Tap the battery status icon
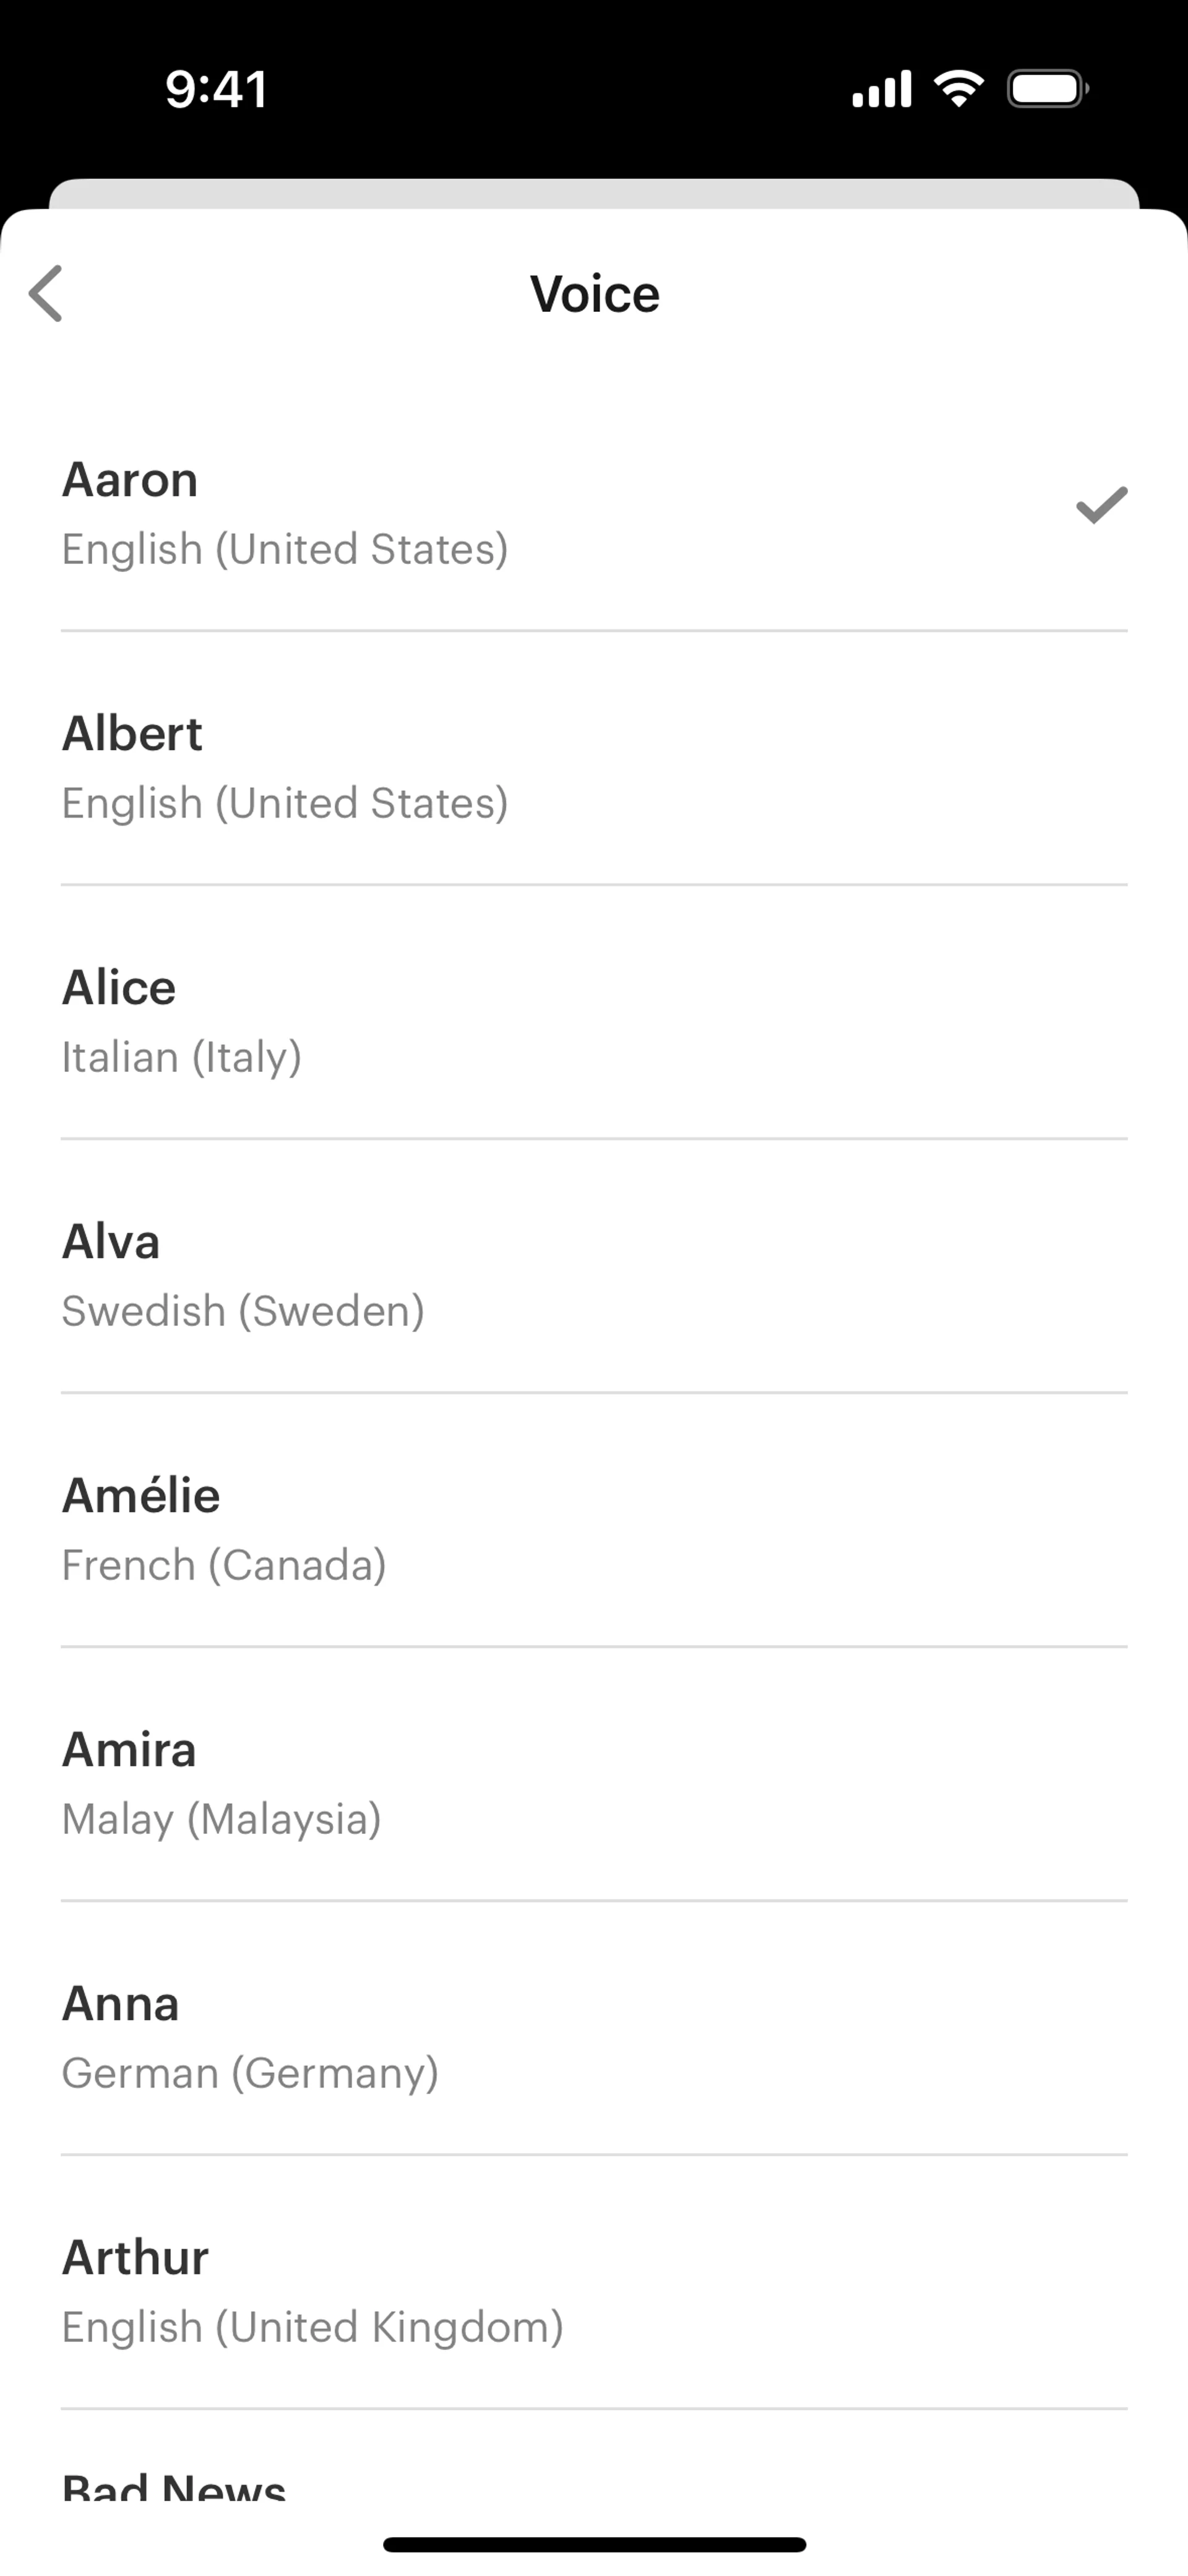 tap(1047, 89)
